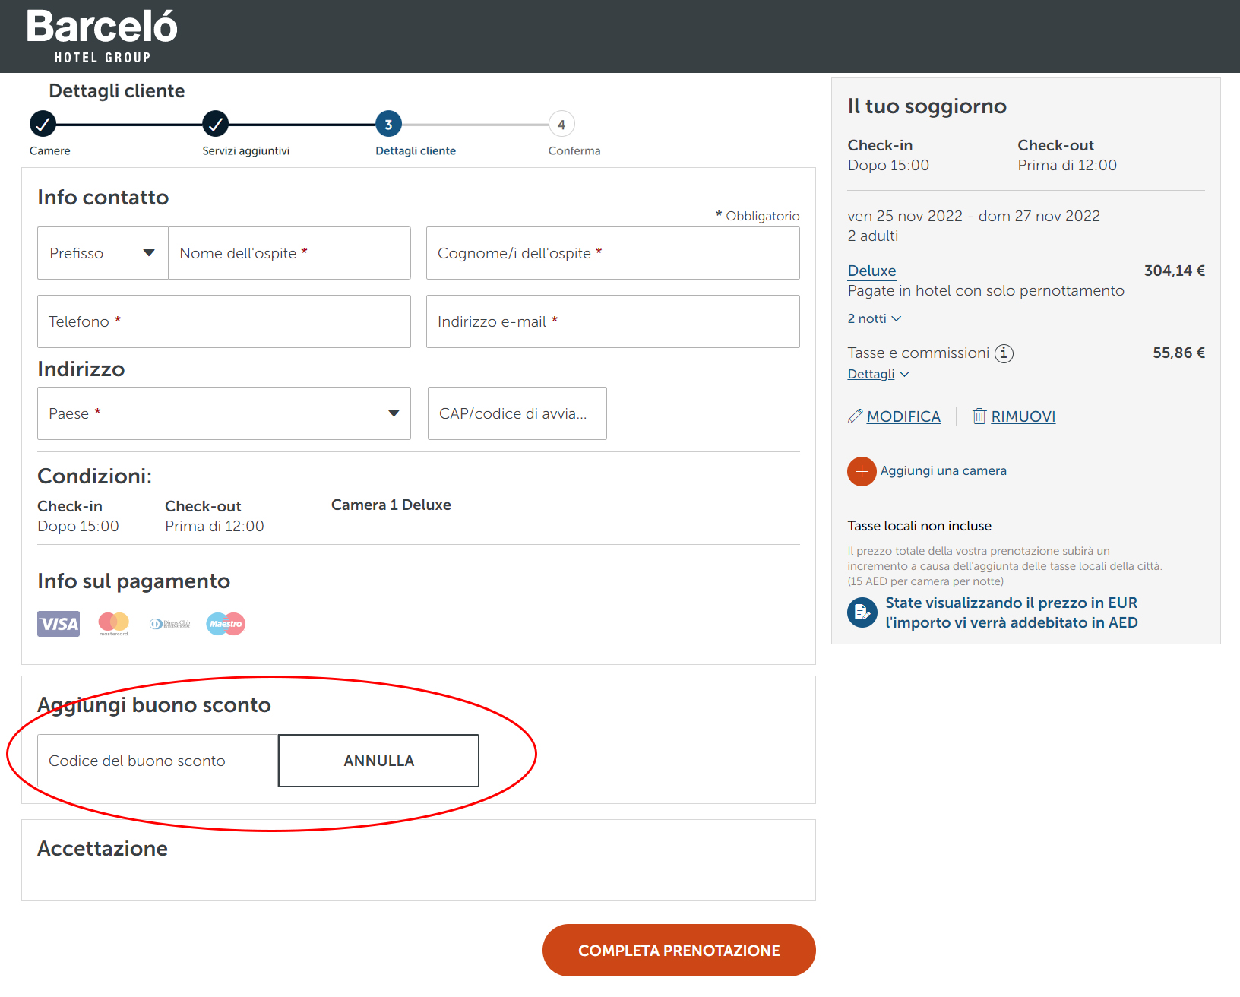Expand the 2 notti breakdown
The width and height of the screenshot is (1240, 997).
click(x=874, y=319)
